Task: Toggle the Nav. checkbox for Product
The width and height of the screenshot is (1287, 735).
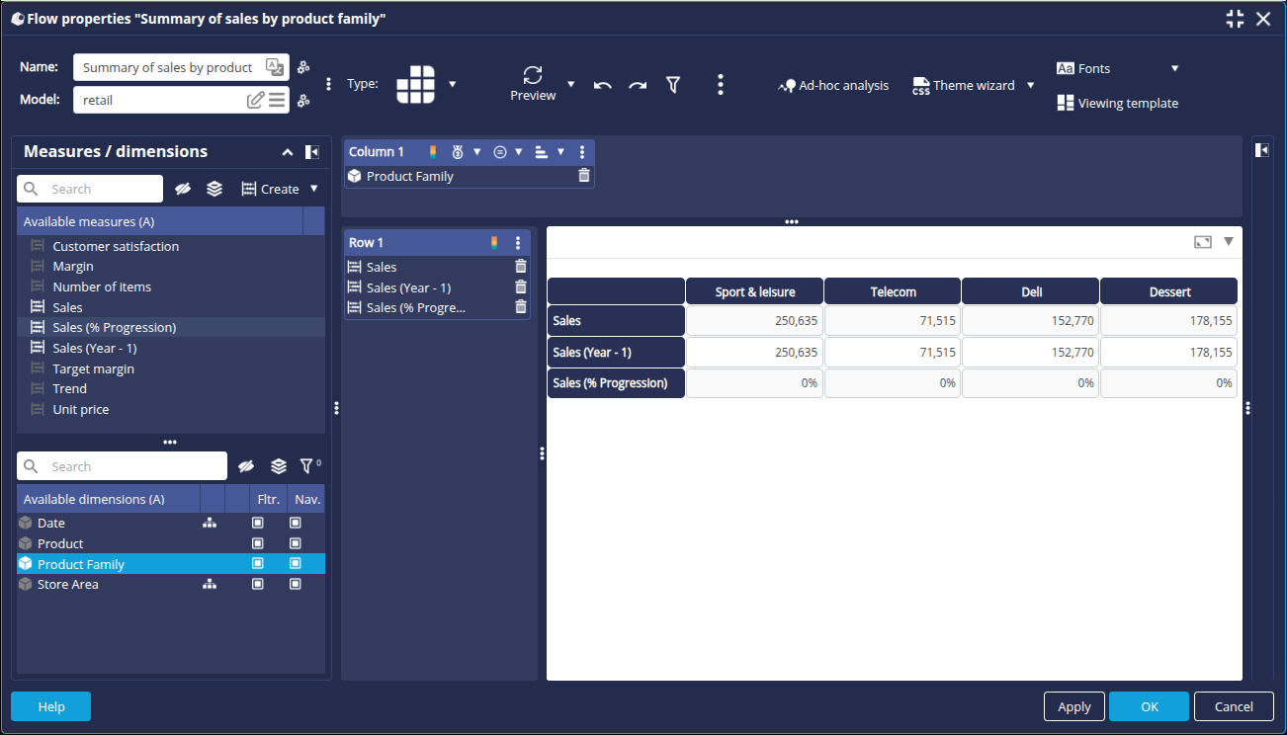Action: point(295,544)
